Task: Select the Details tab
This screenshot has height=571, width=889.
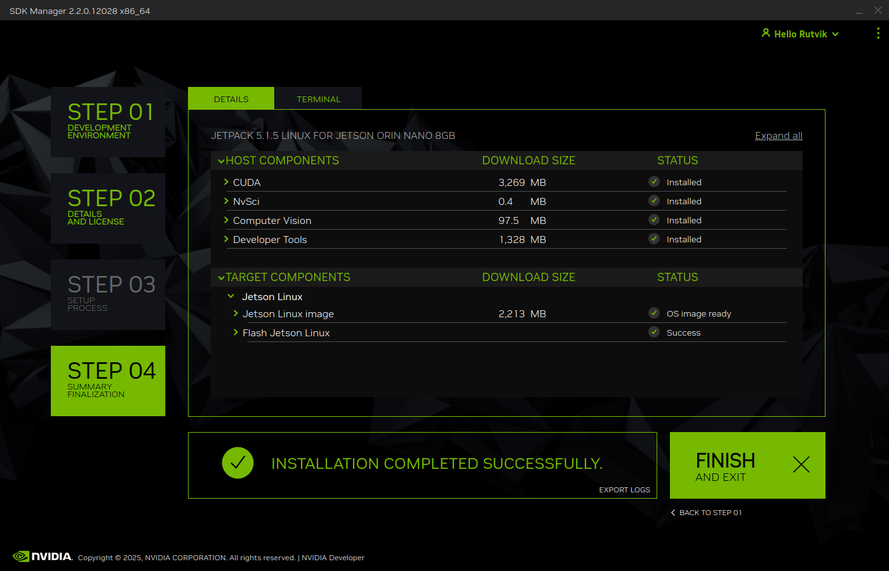Action: pyautogui.click(x=231, y=99)
